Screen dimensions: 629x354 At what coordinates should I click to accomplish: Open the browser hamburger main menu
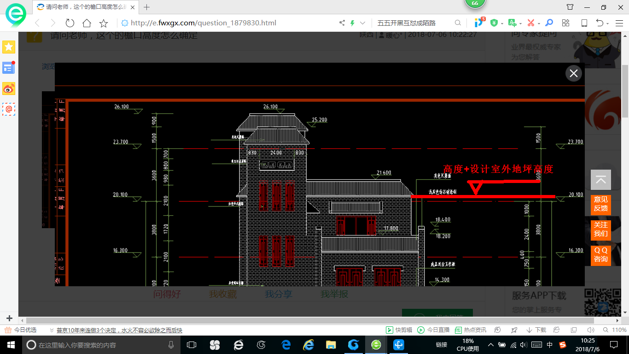(619, 23)
